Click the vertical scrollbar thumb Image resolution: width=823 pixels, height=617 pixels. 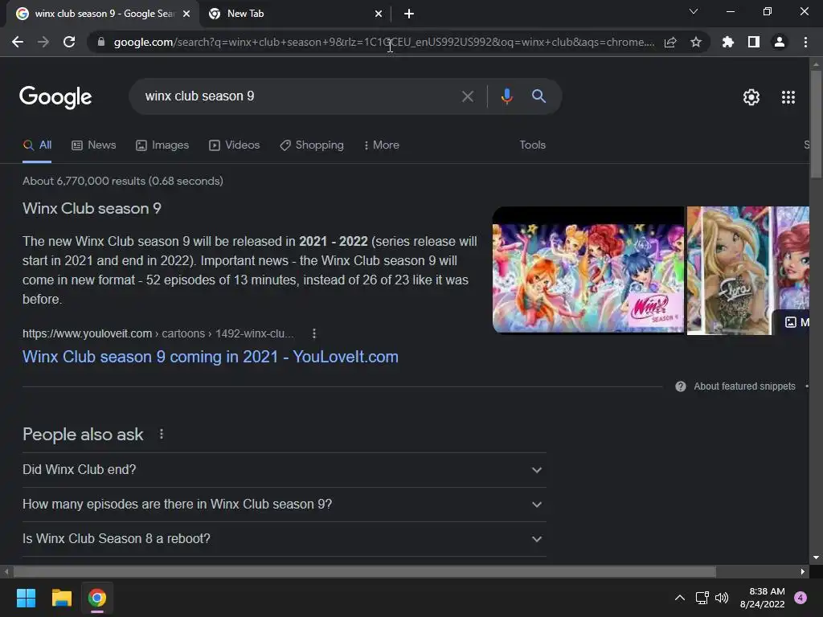816,124
